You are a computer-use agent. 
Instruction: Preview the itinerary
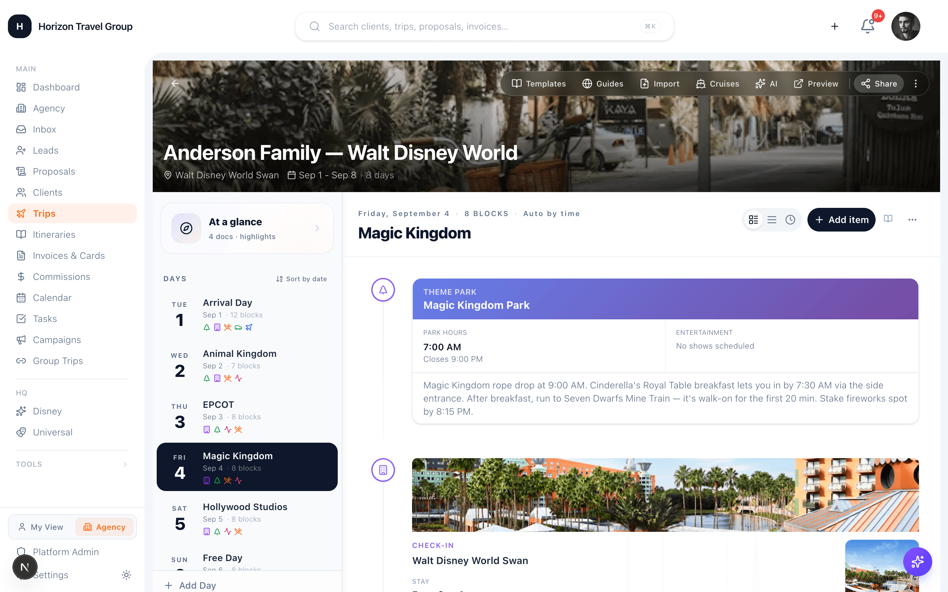pyautogui.click(x=816, y=84)
